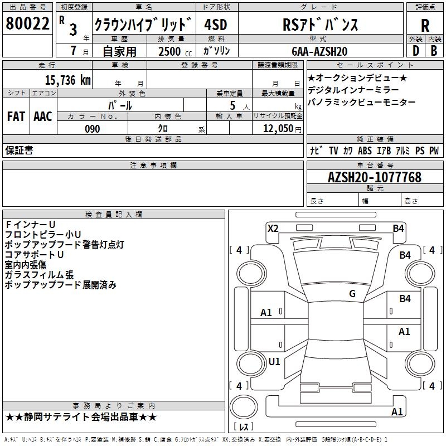Click the PS equipment entry
Image resolution: width=446 pixels, height=446 pixels.
pos(420,151)
